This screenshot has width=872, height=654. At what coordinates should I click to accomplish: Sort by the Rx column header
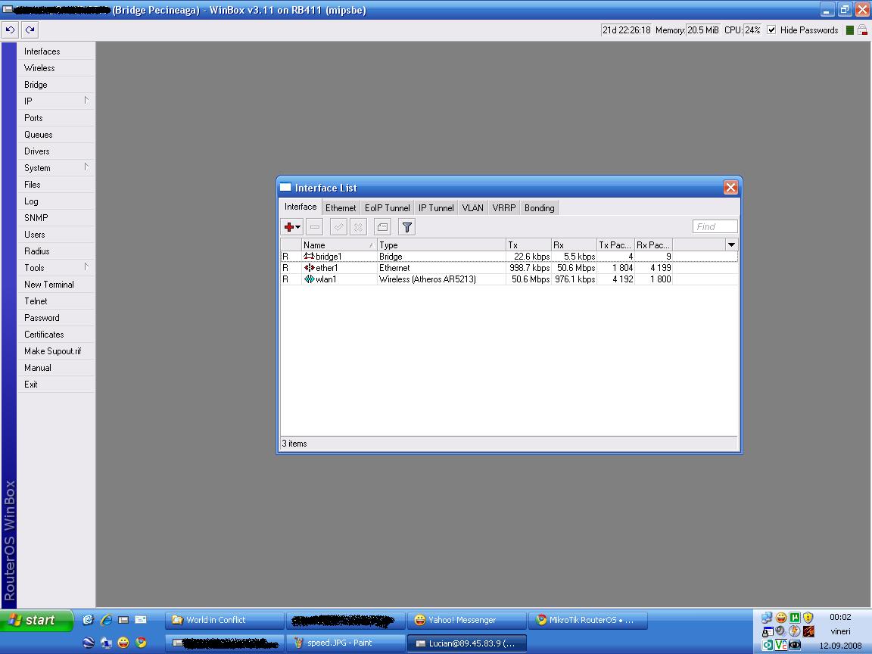pos(574,244)
